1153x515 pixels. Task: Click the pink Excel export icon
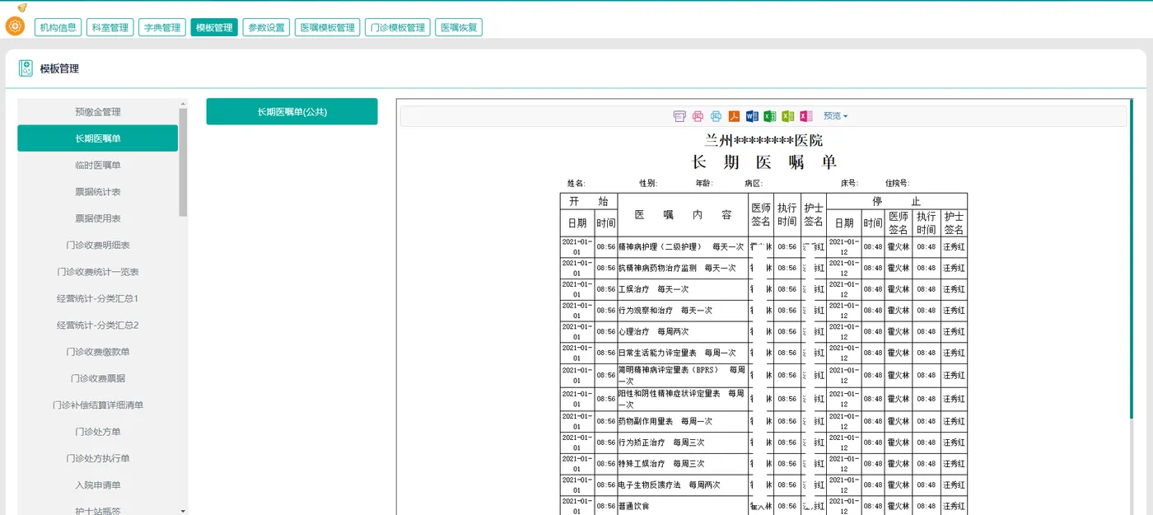click(804, 116)
